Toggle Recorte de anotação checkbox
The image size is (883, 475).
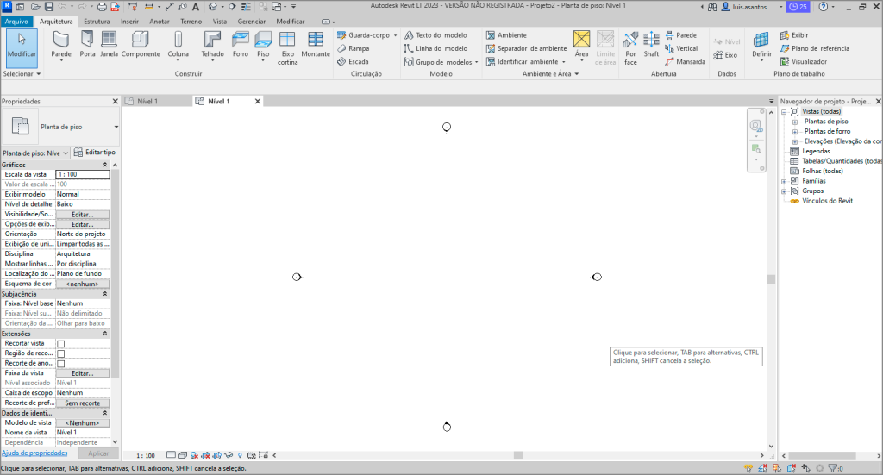click(61, 364)
